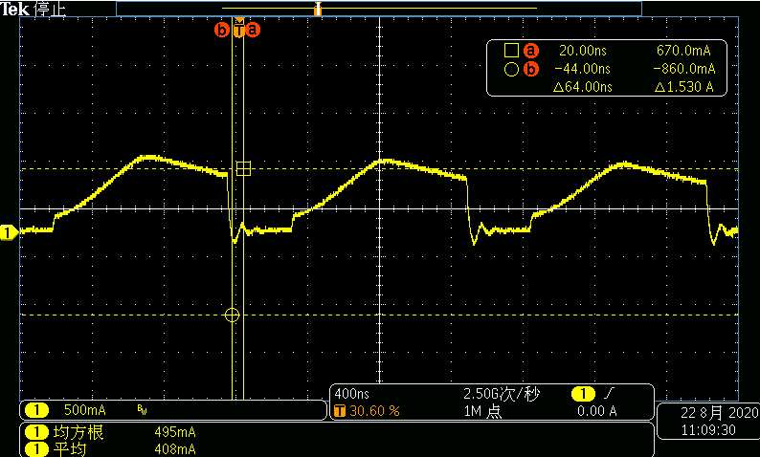The image size is (760, 457).
Task: Click the channel 1 badge beside 平均
Action: click(x=36, y=449)
